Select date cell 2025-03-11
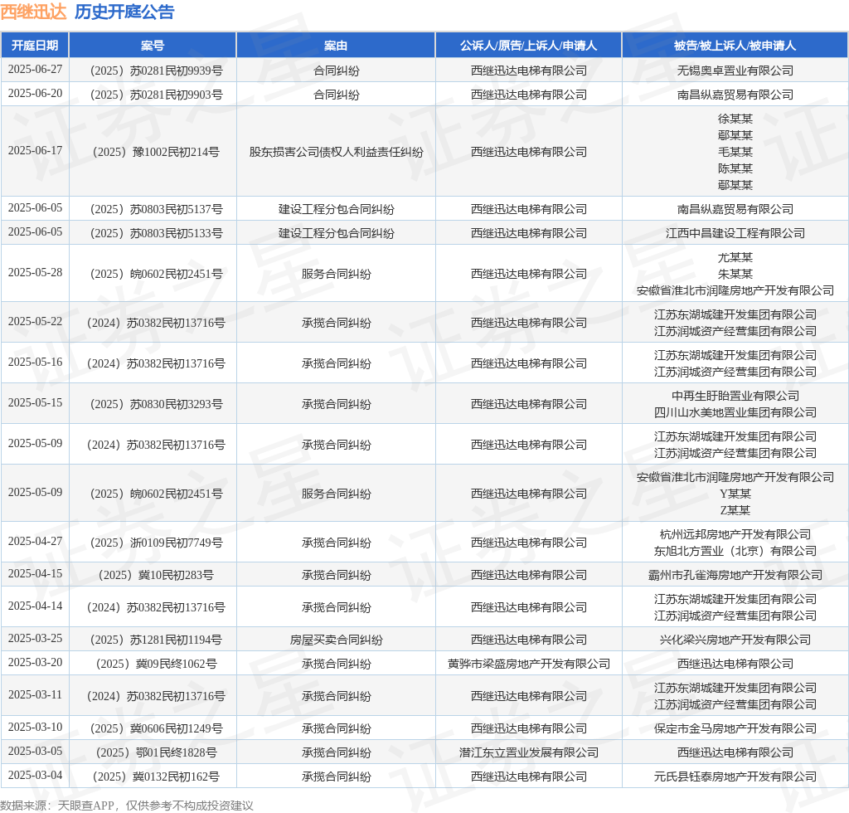Image resolution: width=849 pixels, height=813 pixels. tap(35, 694)
